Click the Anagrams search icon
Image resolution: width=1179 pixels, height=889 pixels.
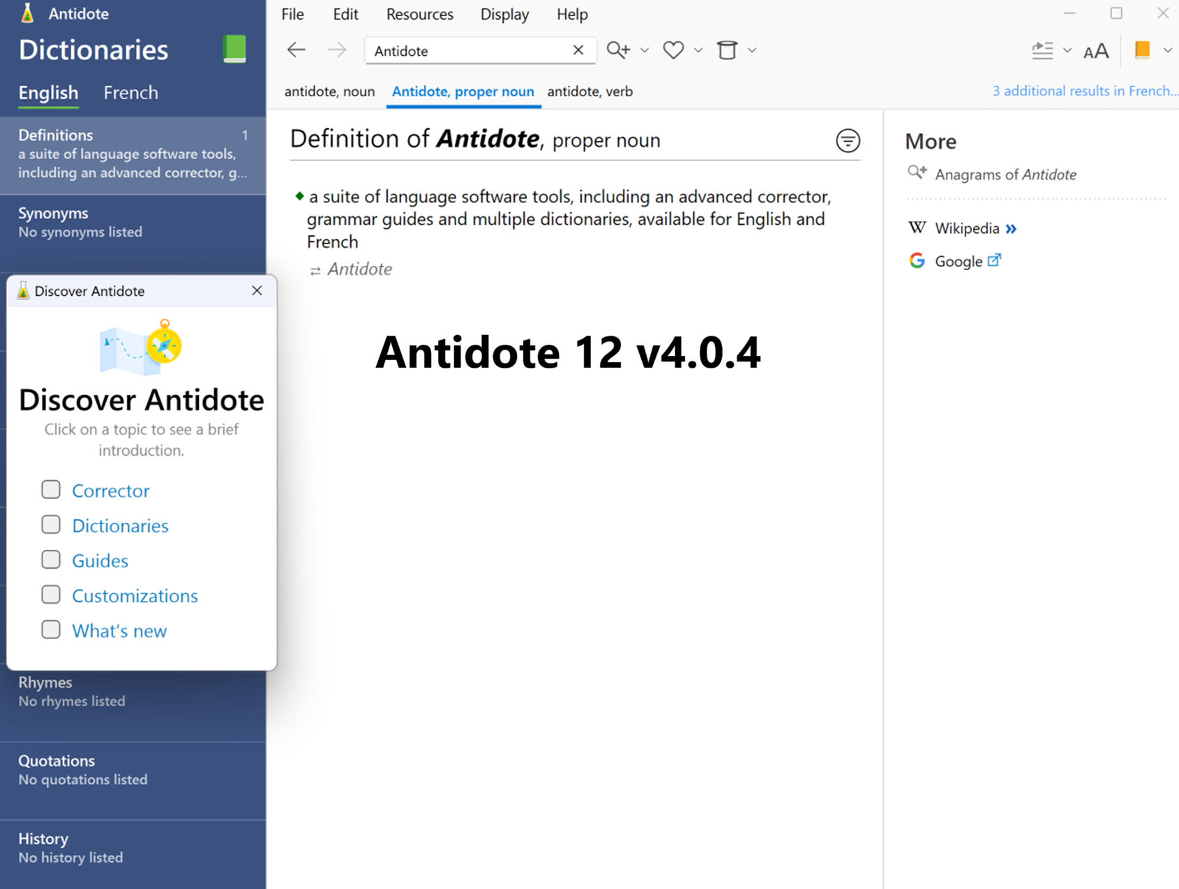[917, 172]
